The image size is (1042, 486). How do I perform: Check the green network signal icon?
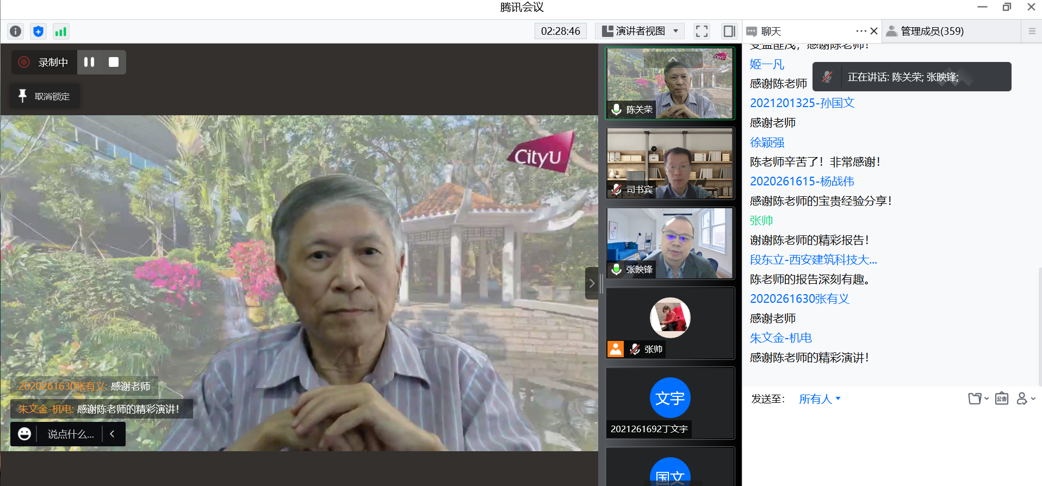point(60,32)
